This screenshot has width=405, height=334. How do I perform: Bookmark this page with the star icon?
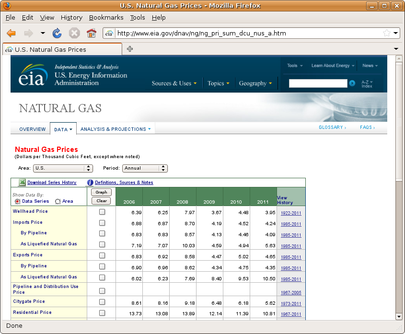click(x=387, y=33)
